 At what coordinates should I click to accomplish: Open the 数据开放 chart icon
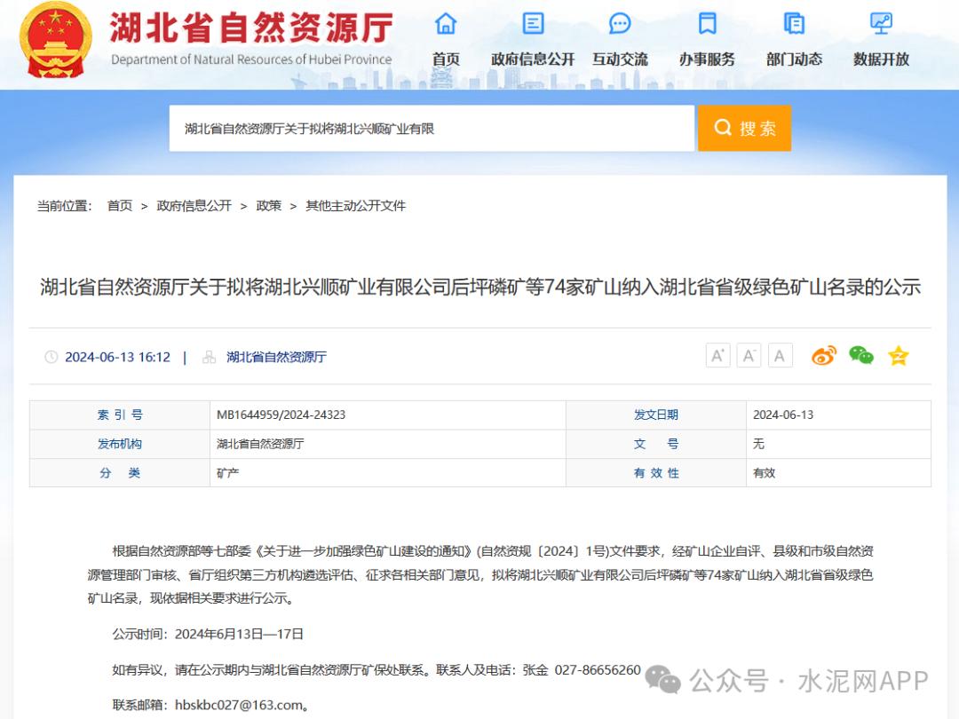coord(881,24)
